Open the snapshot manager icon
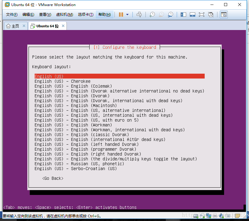The image size is (249, 221). [170, 15]
